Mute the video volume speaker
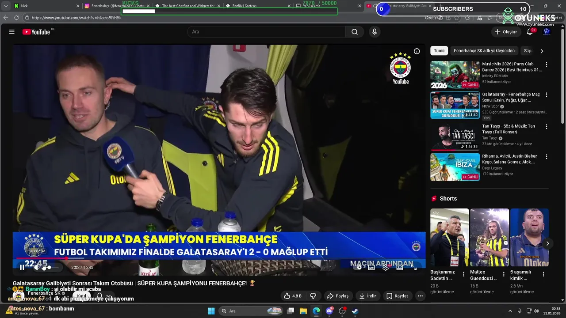This screenshot has height=318, width=566. [38, 267]
